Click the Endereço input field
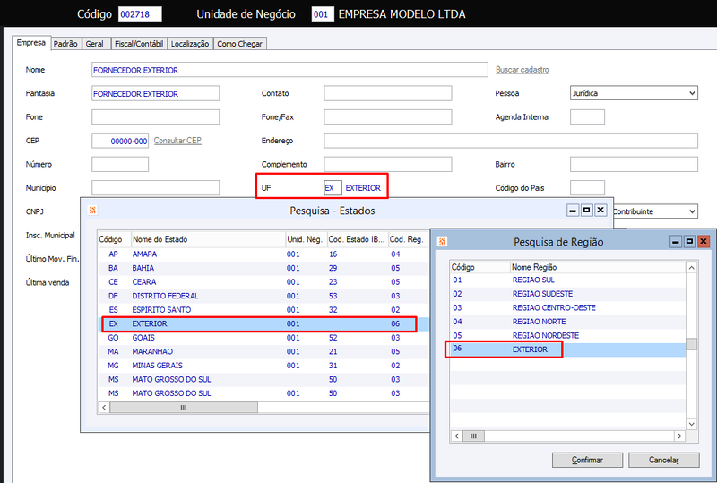 (x=511, y=141)
